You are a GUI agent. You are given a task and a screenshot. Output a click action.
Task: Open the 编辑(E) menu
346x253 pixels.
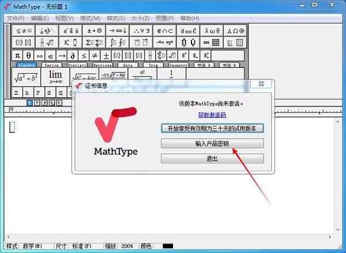40,18
